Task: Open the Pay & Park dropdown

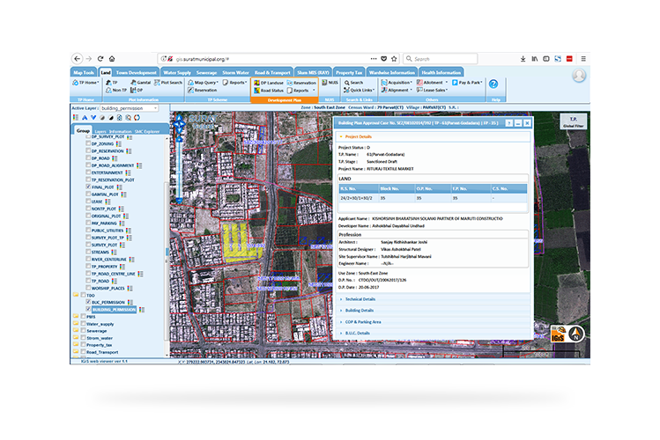Action: pos(467,83)
